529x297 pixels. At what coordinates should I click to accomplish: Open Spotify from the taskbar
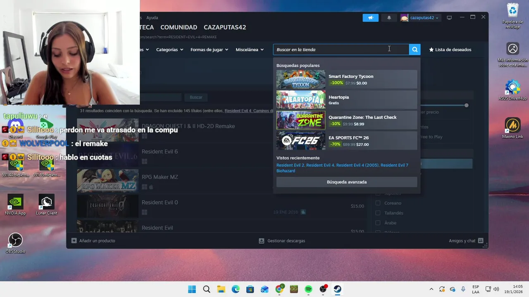point(308,289)
